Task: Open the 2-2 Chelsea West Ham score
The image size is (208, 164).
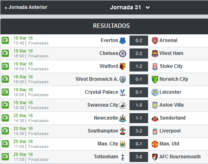Action: tap(139, 53)
